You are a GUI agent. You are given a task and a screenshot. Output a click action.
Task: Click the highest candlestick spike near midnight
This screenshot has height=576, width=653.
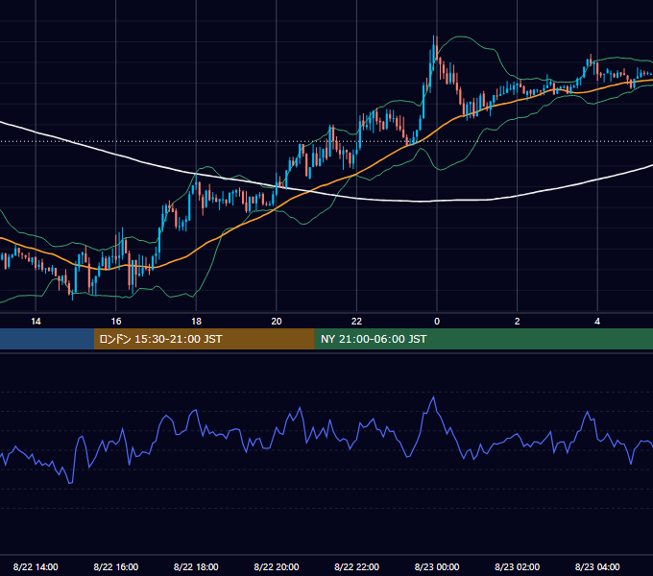[x=434, y=48]
